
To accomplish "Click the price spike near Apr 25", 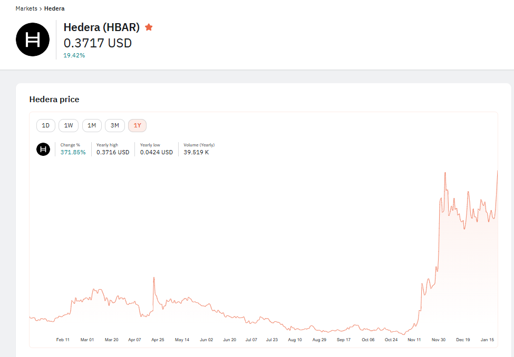I will tap(154, 277).
